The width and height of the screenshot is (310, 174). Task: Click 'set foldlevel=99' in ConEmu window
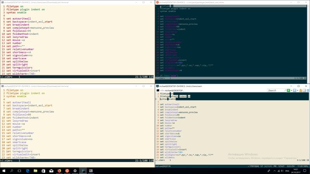(x=170, y=115)
